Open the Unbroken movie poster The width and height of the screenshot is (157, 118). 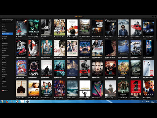point(85,88)
